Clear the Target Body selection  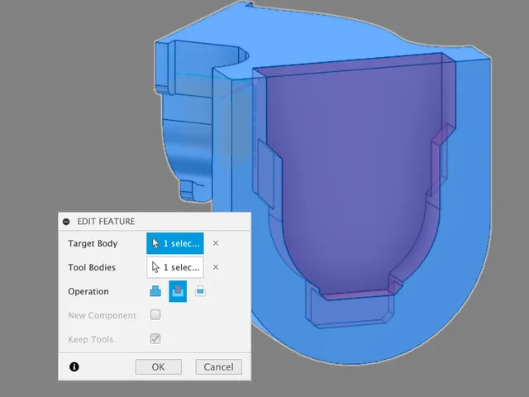(x=216, y=243)
